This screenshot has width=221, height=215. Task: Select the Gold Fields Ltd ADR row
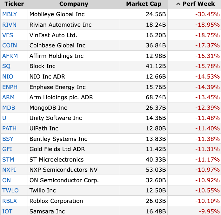click(x=110, y=149)
